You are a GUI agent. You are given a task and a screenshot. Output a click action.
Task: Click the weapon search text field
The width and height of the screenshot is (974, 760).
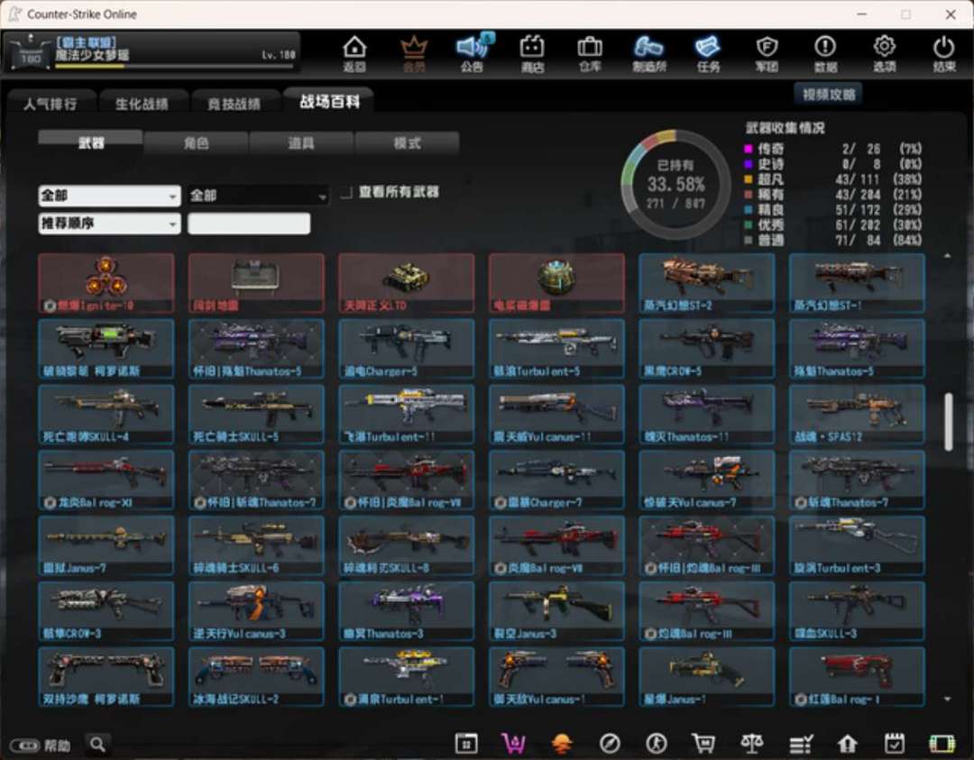point(249,224)
